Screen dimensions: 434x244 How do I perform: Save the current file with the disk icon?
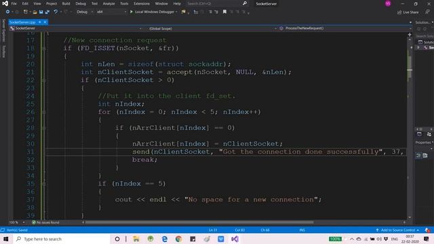pos(41,12)
